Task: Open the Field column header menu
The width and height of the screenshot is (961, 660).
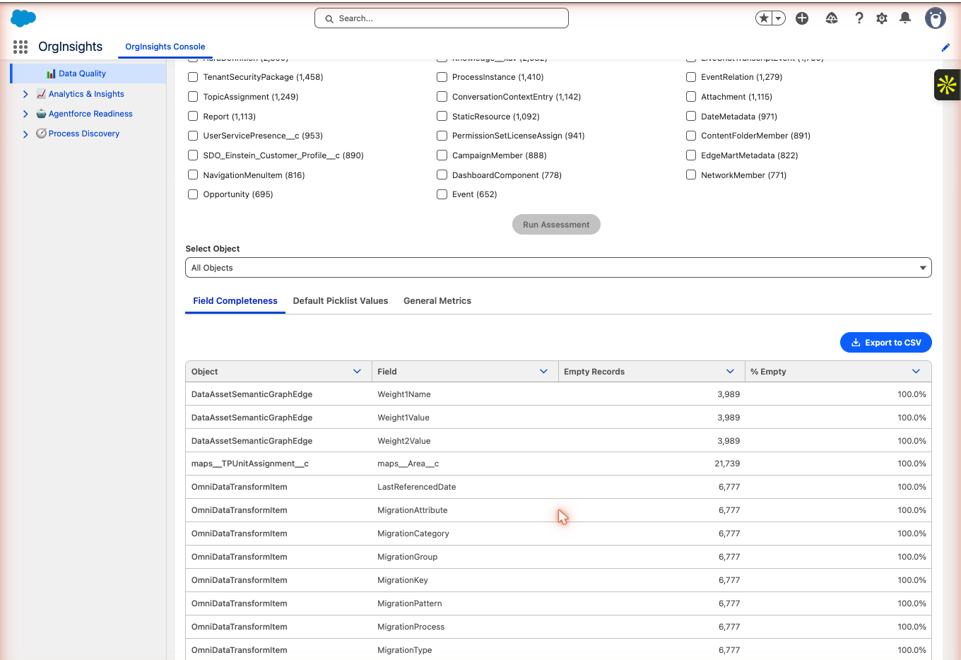Action: pos(543,372)
